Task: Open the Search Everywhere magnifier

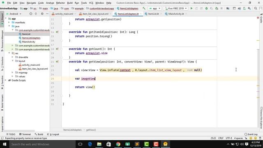Action: pos(256,8)
